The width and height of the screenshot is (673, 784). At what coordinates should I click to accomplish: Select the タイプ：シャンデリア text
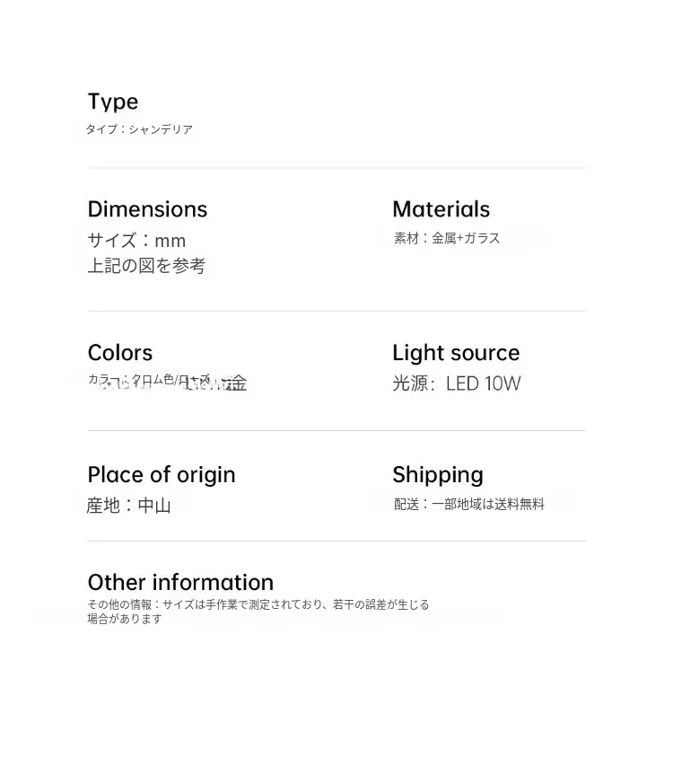point(139,129)
